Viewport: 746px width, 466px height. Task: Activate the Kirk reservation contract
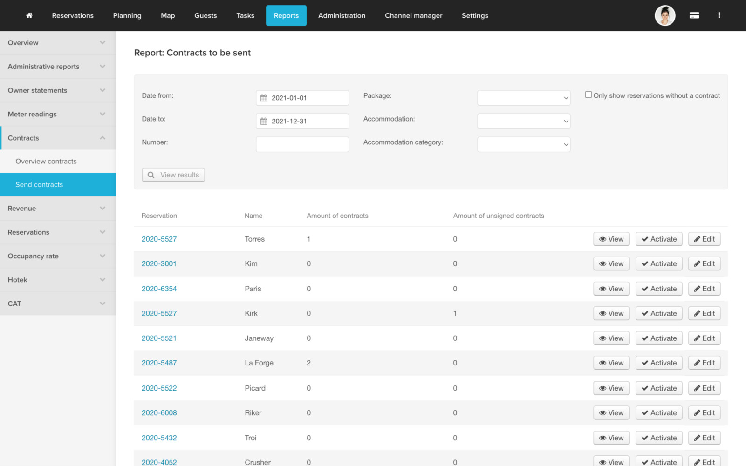click(x=659, y=314)
